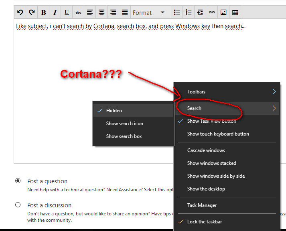286x231 pixels.
Task: Toggle Show Task View button
Action: pos(227,121)
